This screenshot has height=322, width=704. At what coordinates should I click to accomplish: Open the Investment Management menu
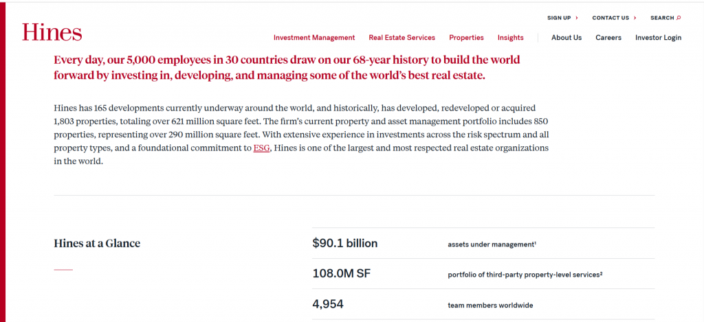313,38
